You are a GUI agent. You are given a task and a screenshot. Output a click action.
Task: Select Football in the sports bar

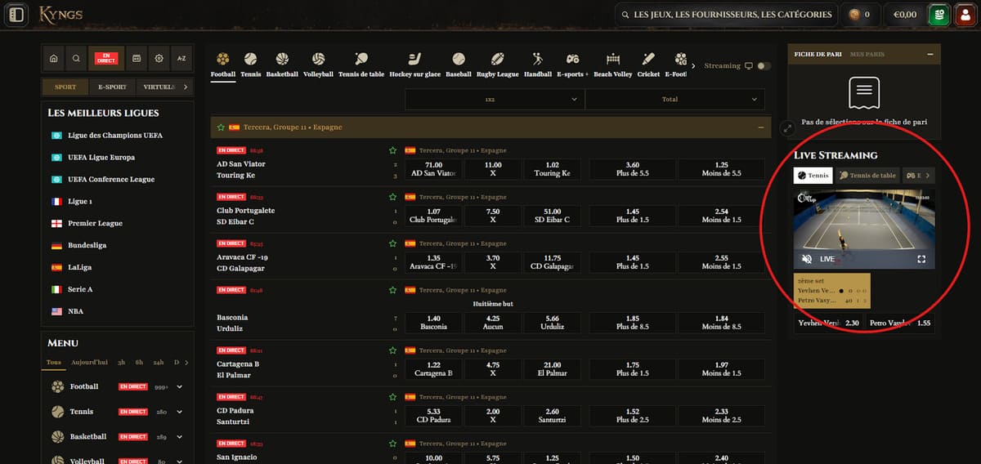pyautogui.click(x=223, y=65)
